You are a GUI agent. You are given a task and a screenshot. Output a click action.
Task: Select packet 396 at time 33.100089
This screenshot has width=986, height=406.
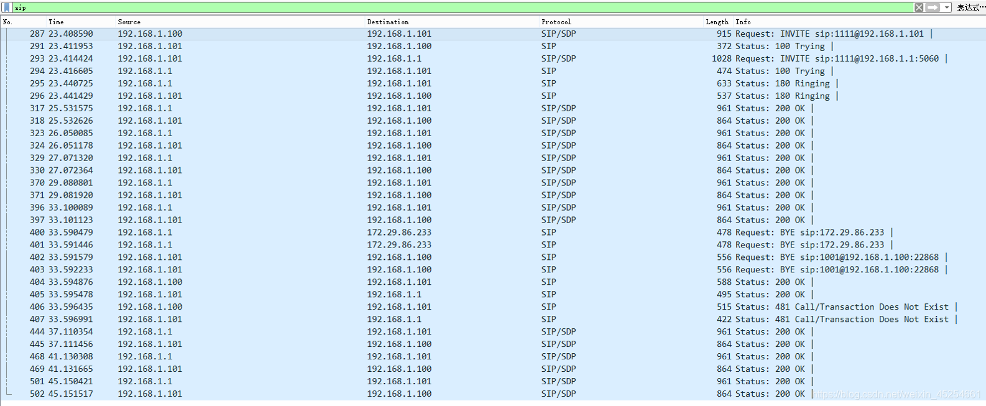pyautogui.click(x=493, y=208)
